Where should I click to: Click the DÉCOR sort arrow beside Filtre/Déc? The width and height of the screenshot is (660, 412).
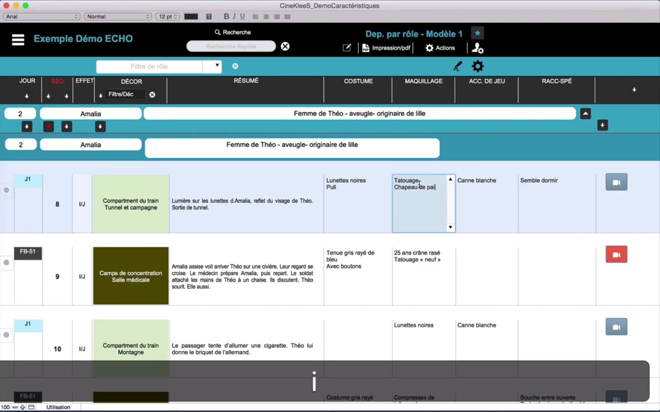100,96
